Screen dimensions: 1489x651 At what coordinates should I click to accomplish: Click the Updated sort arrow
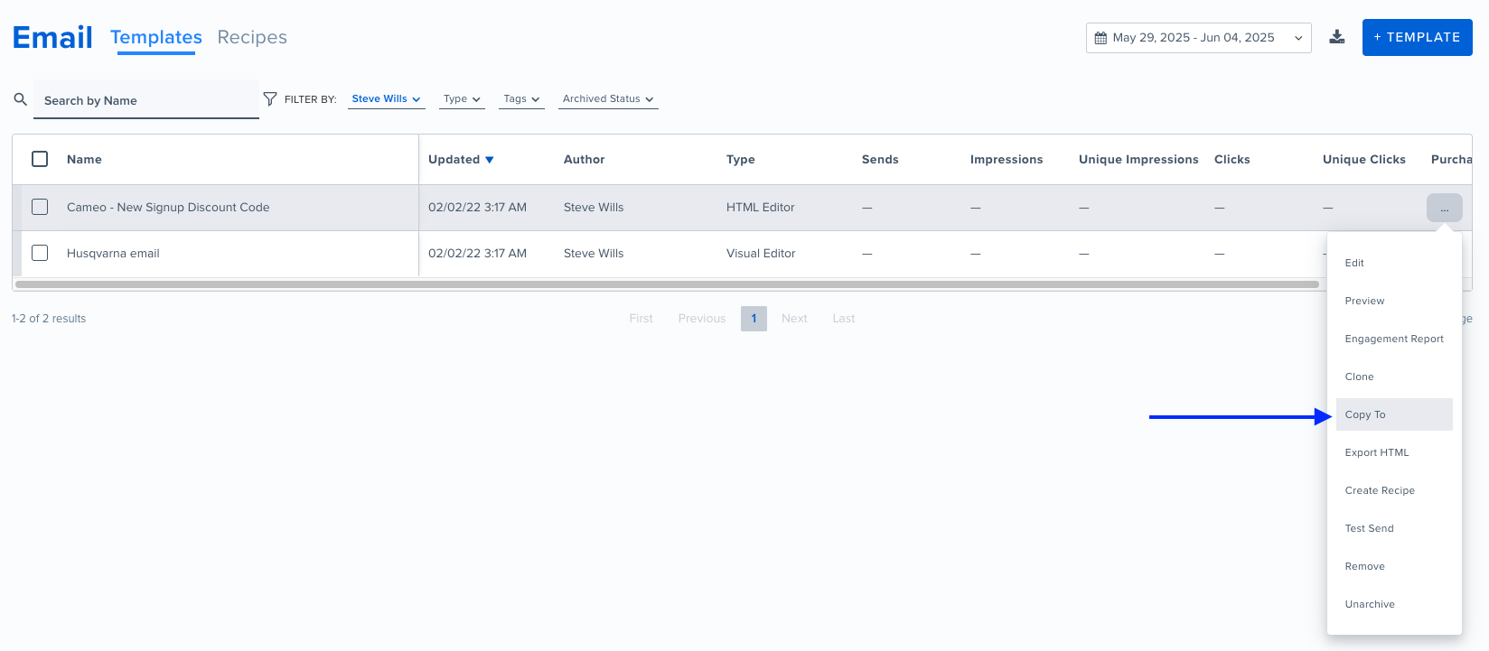pos(490,160)
